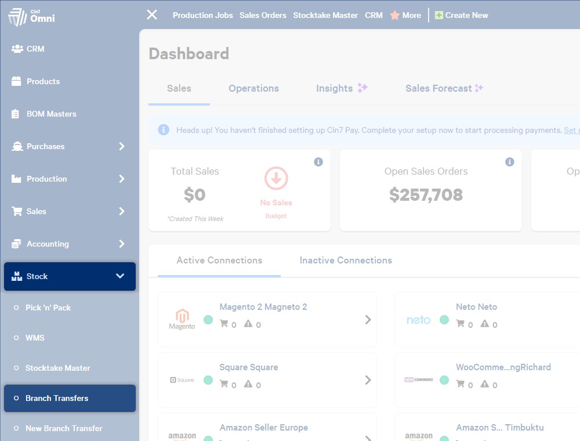Expand the Production submenu chevron
Viewport: 580px width, 441px height.
[x=122, y=179]
